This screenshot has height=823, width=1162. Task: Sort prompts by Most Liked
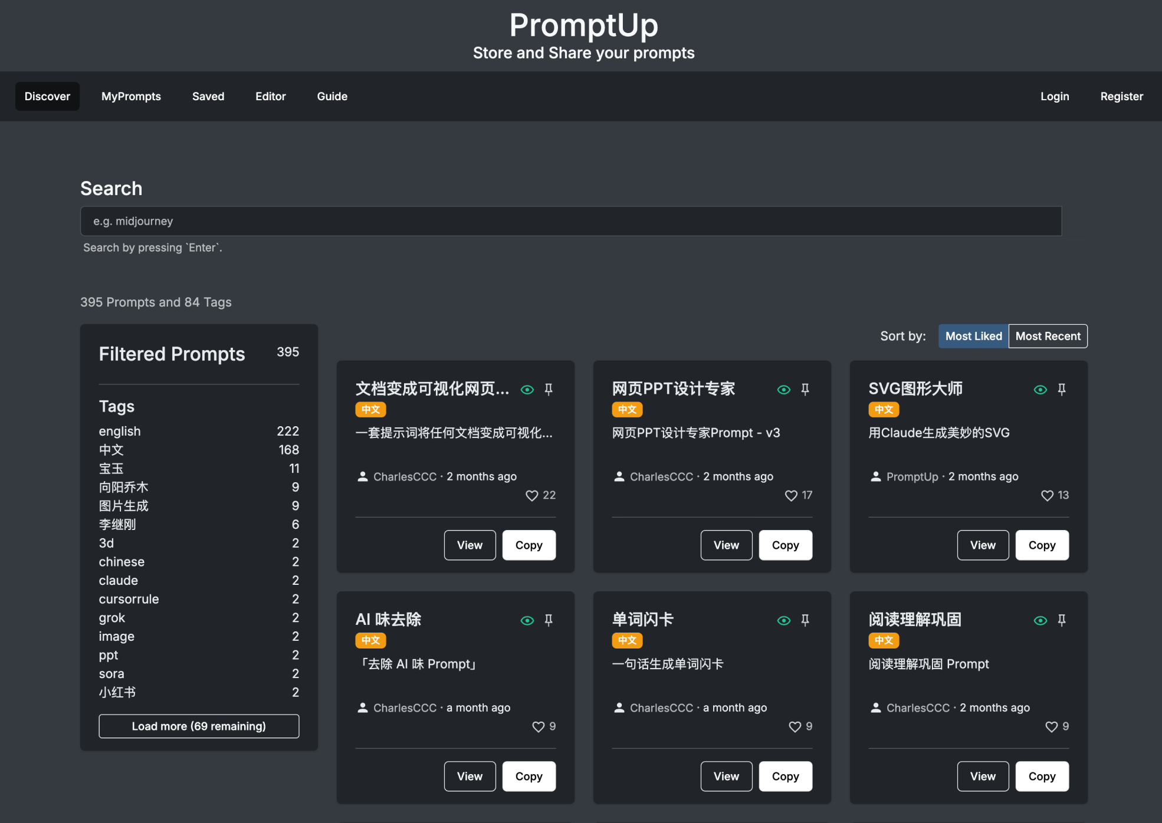coord(974,336)
